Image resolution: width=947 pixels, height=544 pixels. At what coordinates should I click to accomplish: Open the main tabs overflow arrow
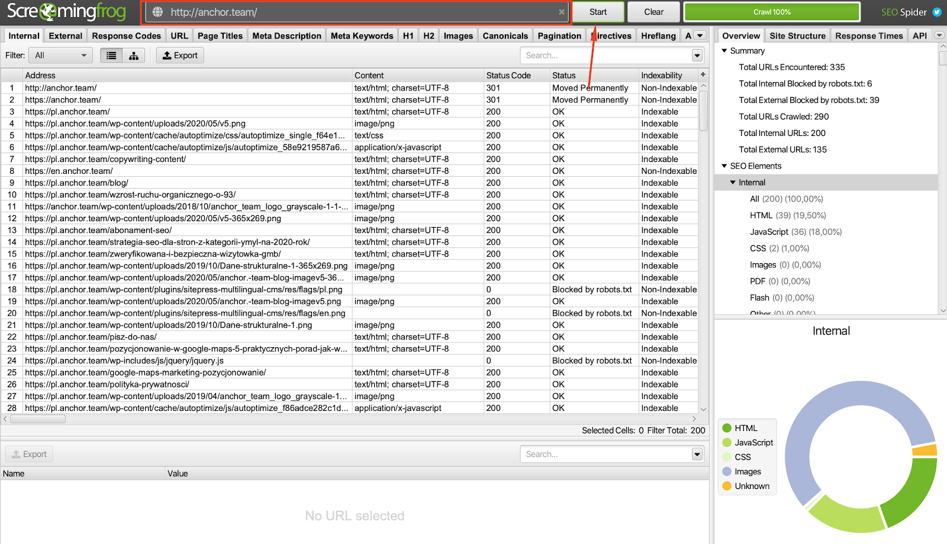click(x=700, y=35)
